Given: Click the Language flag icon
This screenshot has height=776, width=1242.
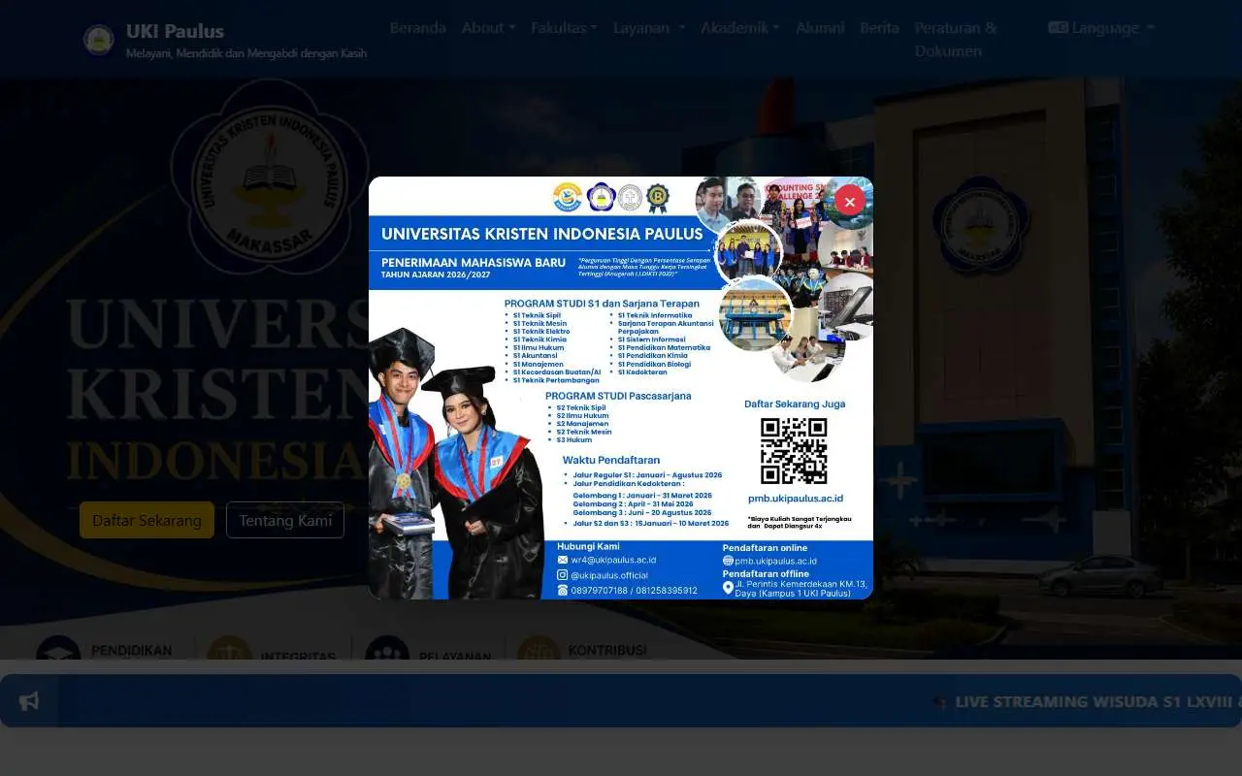Looking at the screenshot, I should [x=1058, y=28].
